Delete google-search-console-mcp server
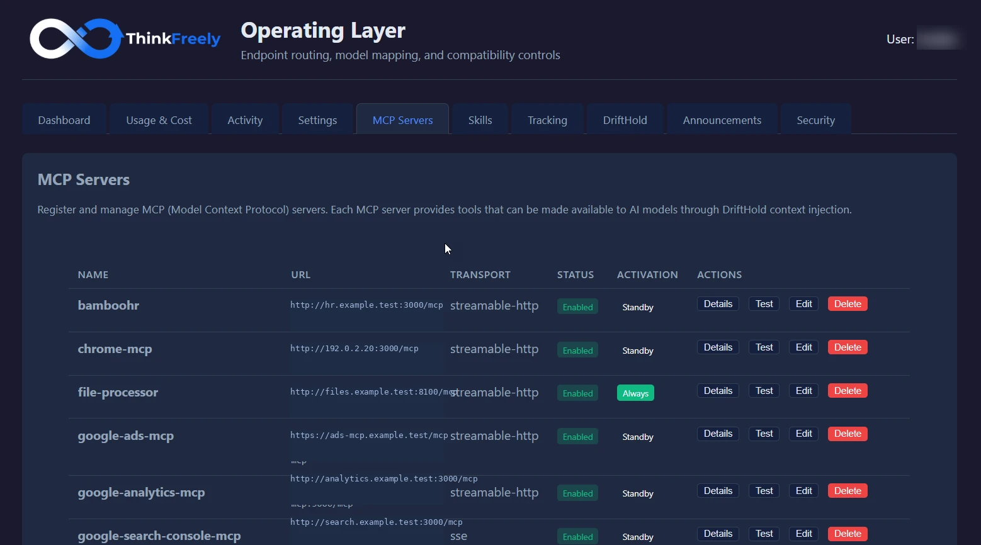This screenshot has height=545, width=981. tap(848, 534)
